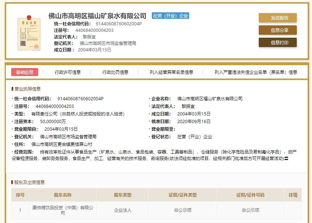
Task: Click address 佛山市高明区更合镇更楼屏山村
Action: 62,144
